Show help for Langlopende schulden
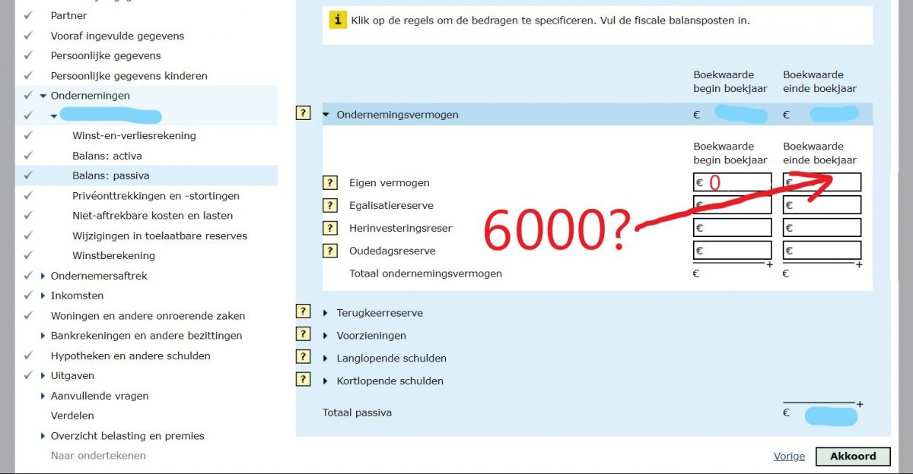Viewport: 913px width, 474px height. (x=304, y=358)
